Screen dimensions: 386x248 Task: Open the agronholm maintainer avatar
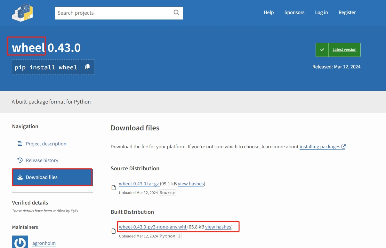[x=20, y=242]
